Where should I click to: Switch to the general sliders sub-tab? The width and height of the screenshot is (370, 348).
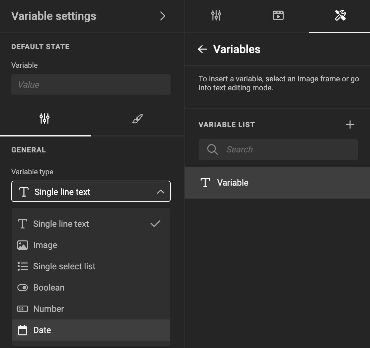point(45,119)
